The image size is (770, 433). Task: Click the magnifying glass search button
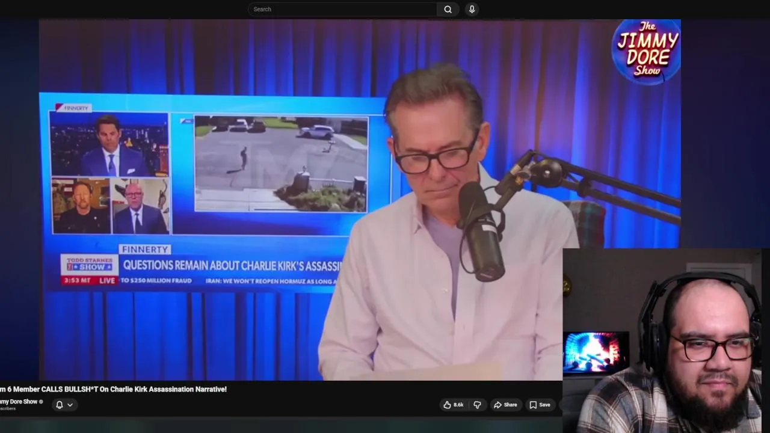point(448,9)
